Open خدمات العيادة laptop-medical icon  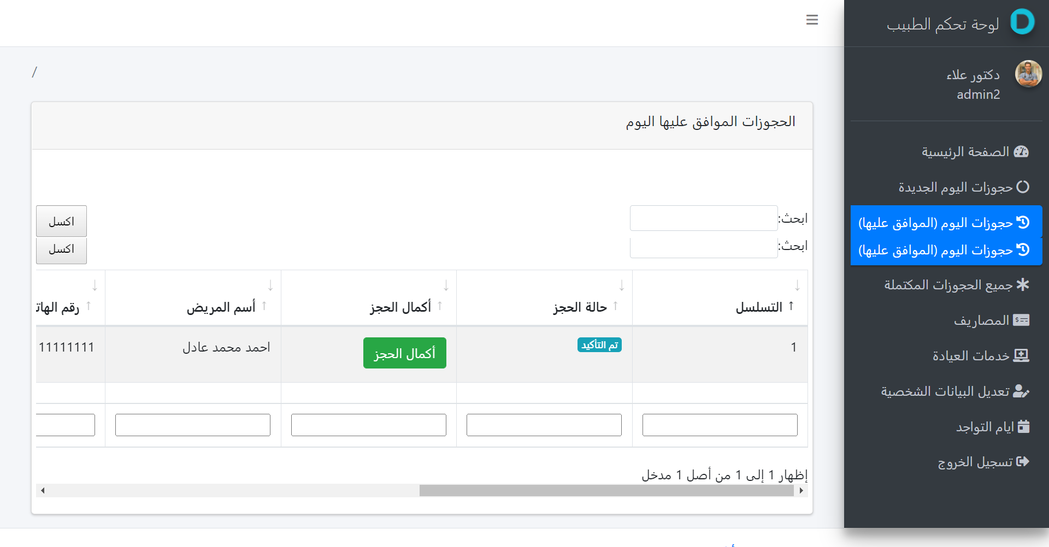pyautogui.click(x=1021, y=356)
